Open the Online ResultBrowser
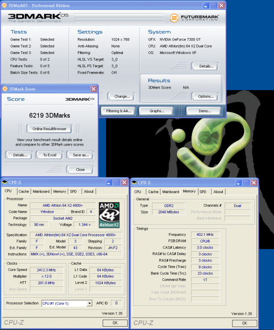 pos(49,129)
